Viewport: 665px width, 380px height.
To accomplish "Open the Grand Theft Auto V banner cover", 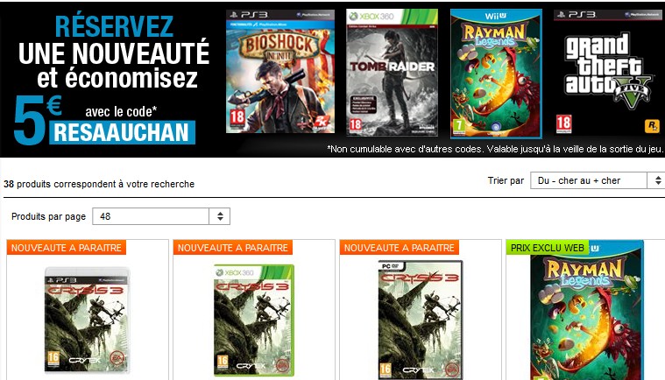I will 607,73.
